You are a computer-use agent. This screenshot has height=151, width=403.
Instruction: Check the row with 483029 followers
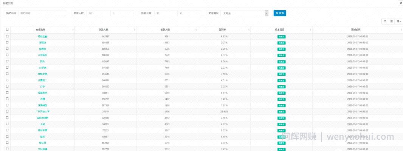[7, 143]
